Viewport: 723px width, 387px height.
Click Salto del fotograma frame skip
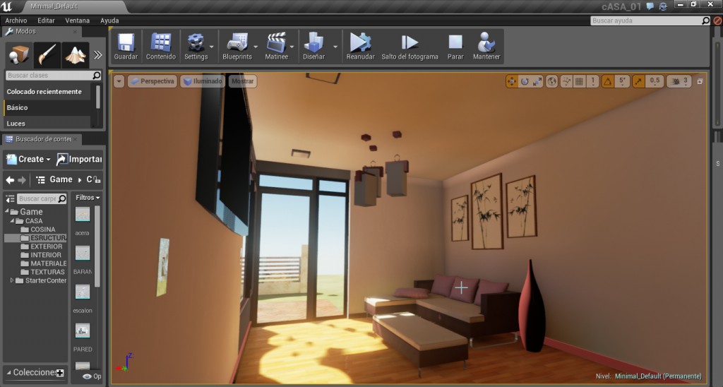(410, 46)
